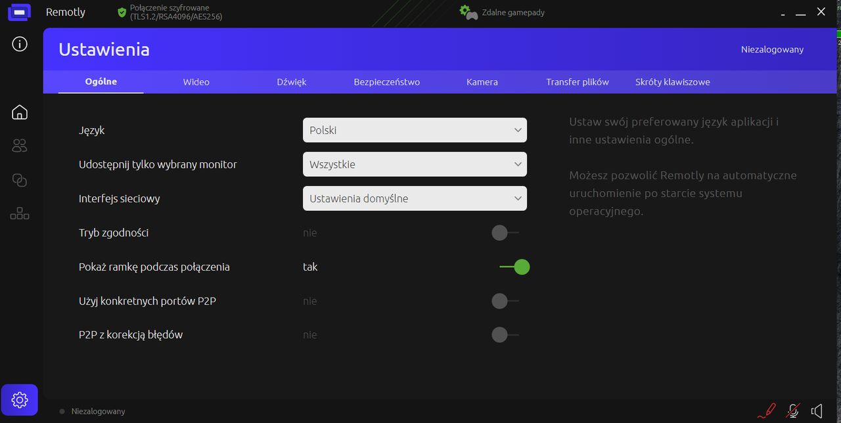Click the Zdalne gamepady label
841x423 pixels.
pos(513,12)
